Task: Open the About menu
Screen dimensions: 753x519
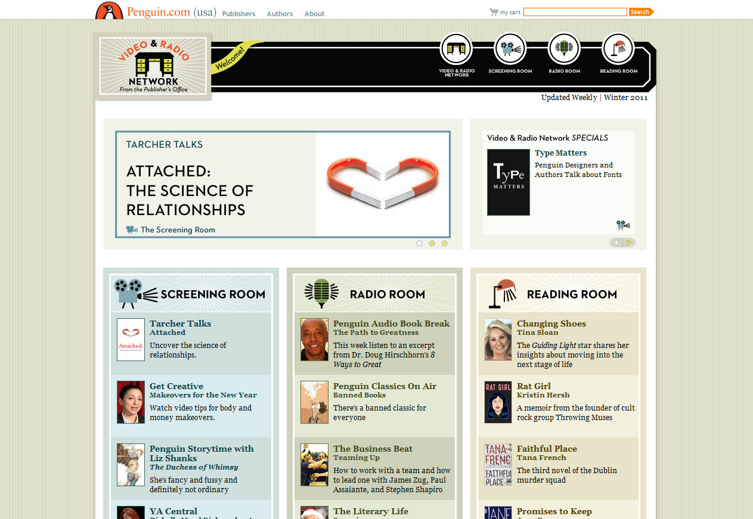Action: click(x=314, y=14)
